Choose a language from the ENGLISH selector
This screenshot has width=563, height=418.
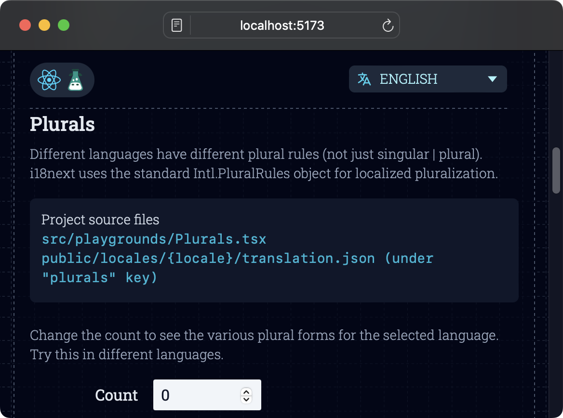click(428, 79)
